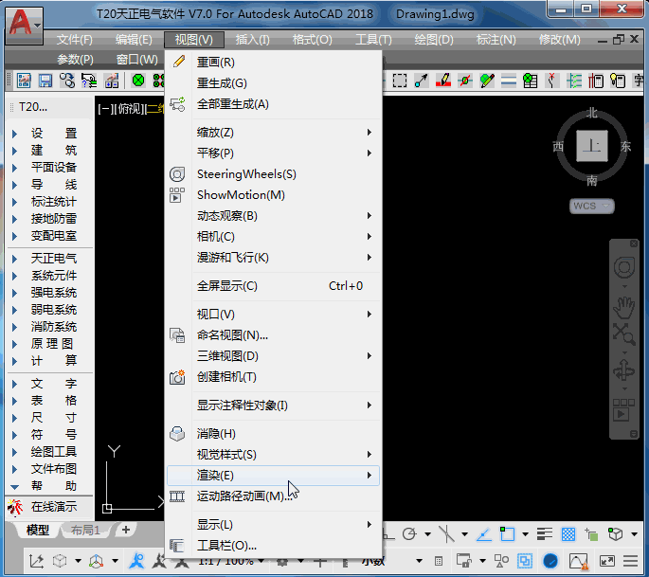Click the first picture icon in toolbar
The height and width of the screenshot is (577, 649).
point(24,81)
